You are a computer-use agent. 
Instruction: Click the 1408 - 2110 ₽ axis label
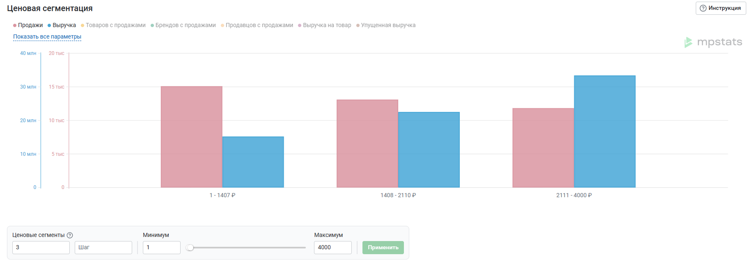(398, 196)
